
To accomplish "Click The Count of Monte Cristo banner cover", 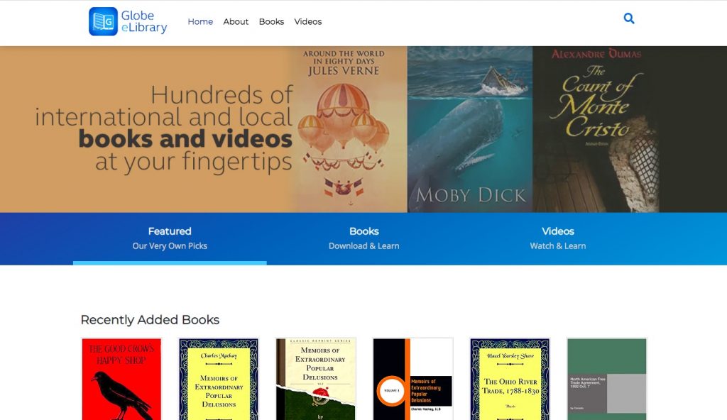I will click(596, 129).
